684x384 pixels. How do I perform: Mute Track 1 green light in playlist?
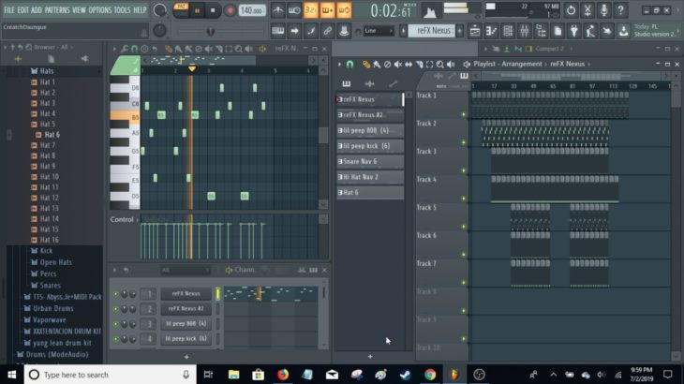coord(463,114)
